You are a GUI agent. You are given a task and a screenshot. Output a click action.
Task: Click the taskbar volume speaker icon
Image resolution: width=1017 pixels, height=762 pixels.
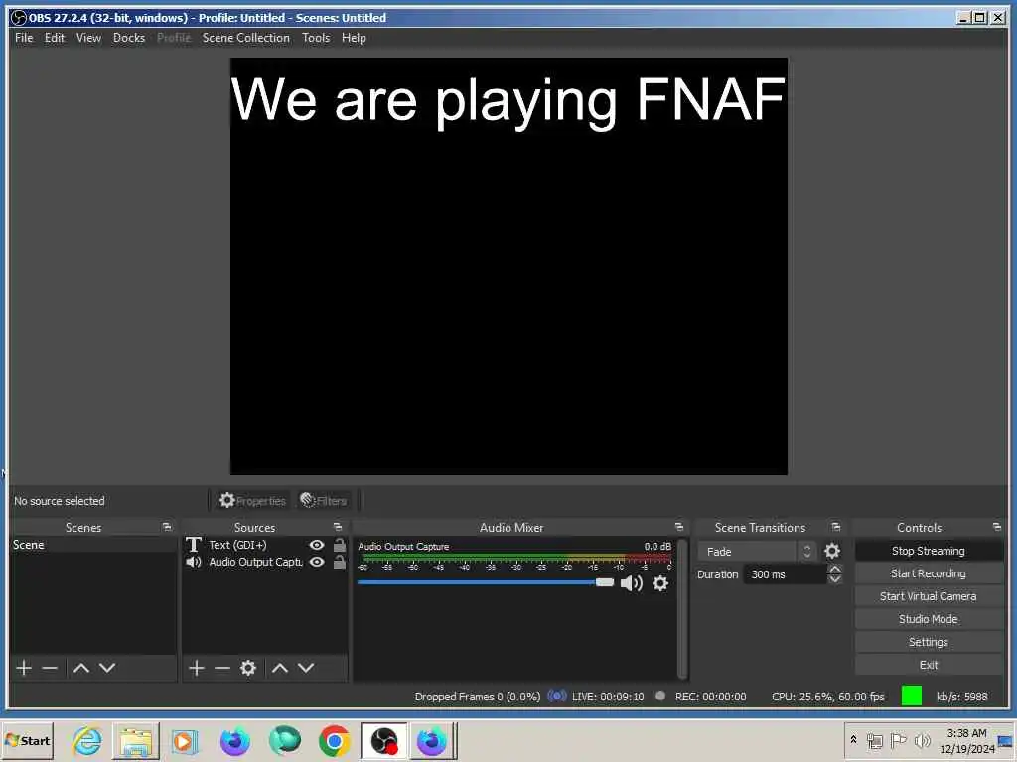click(x=922, y=740)
